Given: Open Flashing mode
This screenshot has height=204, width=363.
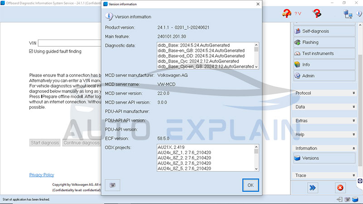Looking at the screenshot, I should point(324,42).
